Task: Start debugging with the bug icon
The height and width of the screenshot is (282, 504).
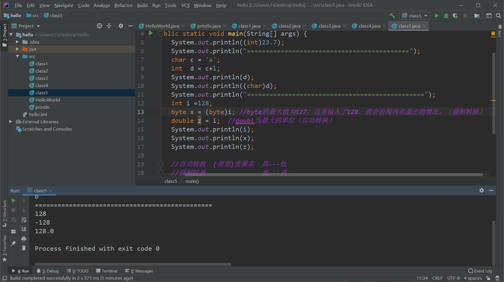Action: click(x=446, y=16)
